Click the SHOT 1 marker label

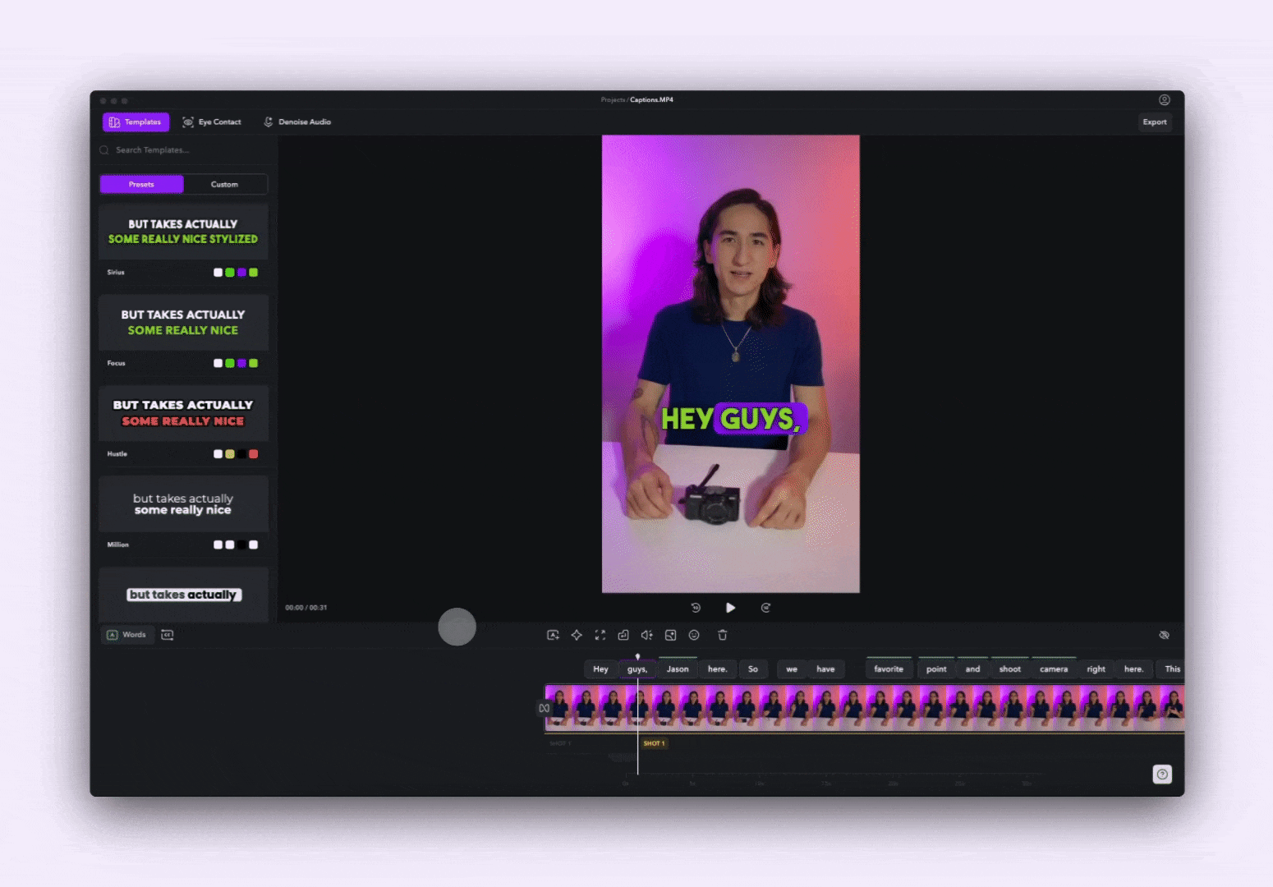click(654, 743)
